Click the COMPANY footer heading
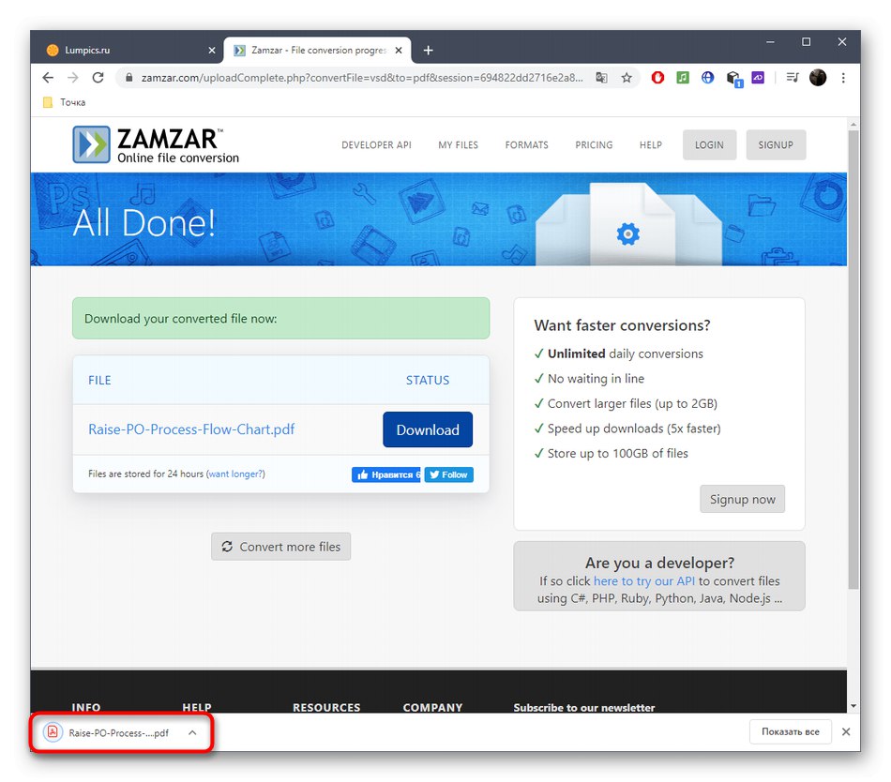The height and width of the screenshot is (782, 891). pyautogui.click(x=432, y=708)
